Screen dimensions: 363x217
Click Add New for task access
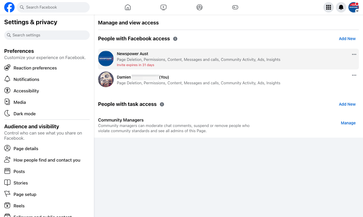pyautogui.click(x=347, y=104)
